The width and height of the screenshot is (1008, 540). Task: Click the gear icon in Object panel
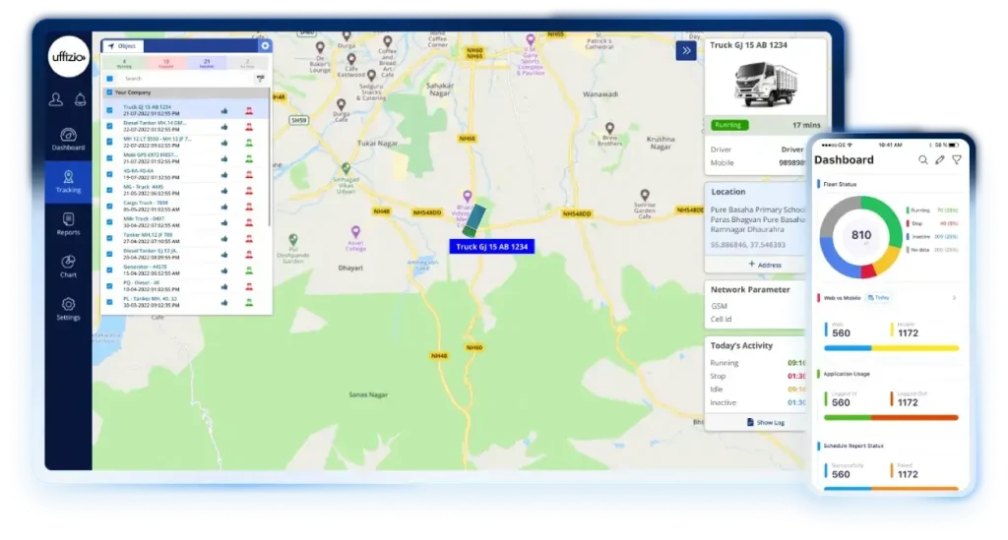[264, 46]
